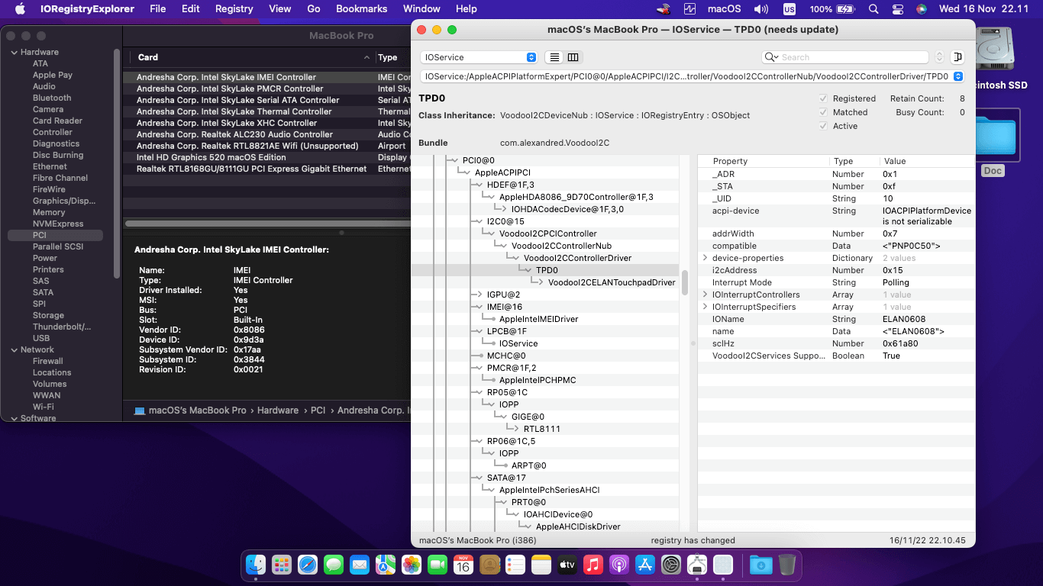Switch to column browser view in toolbar
Image resolution: width=1043 pixels, height=586 pixels.
(573, 57)
